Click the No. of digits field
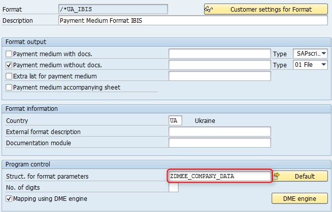332x212 pixels. pyautogui.click(x=174, y=188)
